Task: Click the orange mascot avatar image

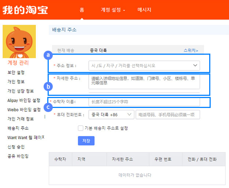Action: click(19, 41)
